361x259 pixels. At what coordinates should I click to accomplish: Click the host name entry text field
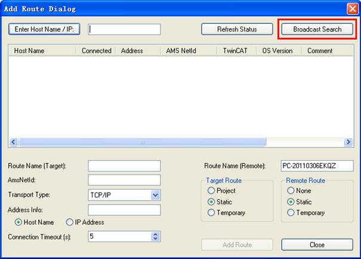pos(124,29)
